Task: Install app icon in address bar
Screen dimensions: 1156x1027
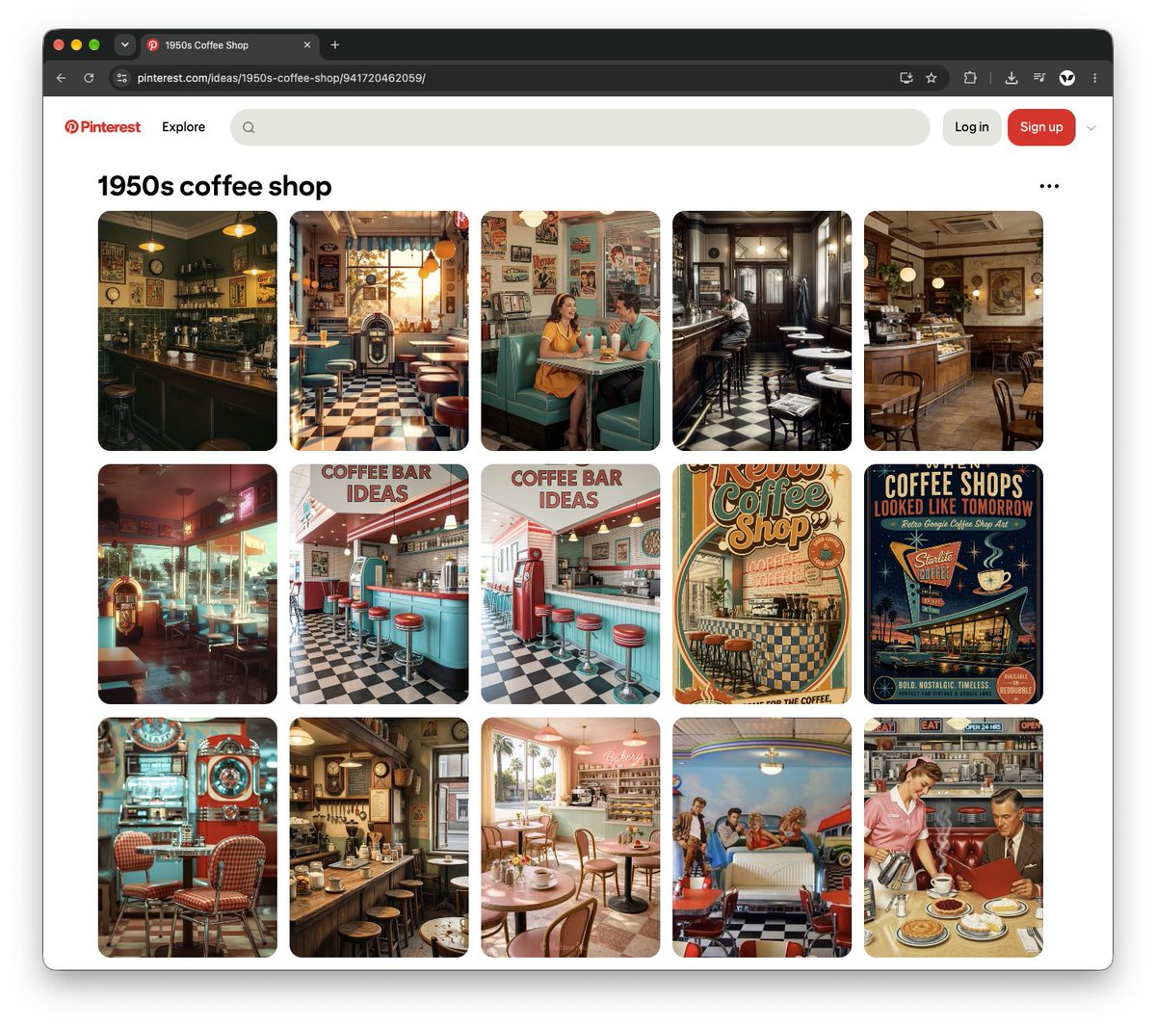Action: (x=906, y=78)
